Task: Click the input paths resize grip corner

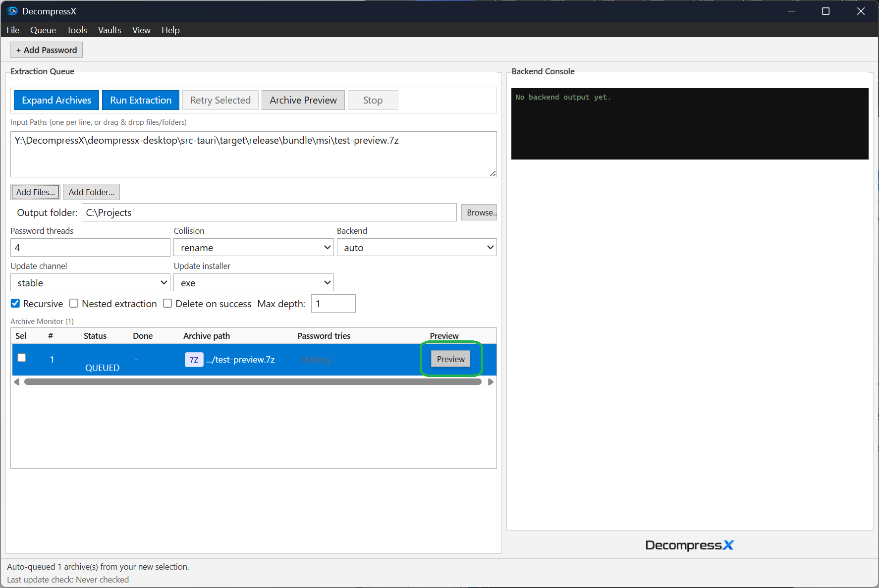Action: [x=493, y=173]
